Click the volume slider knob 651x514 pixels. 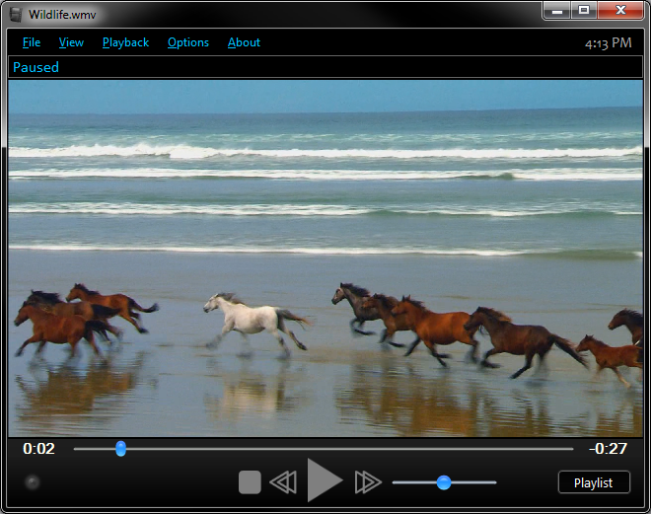[x=444, y=482]
